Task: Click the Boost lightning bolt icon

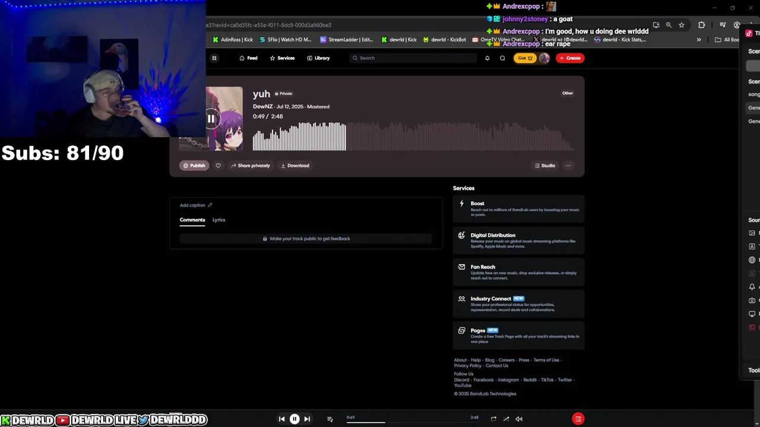Action: pos(461,203)
